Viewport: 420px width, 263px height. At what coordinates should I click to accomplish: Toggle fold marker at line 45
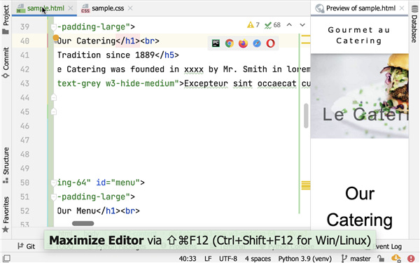(54, 112)
